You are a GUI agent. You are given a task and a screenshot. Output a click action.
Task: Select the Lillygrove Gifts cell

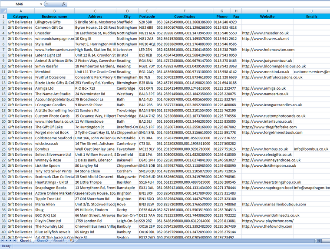click(x=54, y=22)
